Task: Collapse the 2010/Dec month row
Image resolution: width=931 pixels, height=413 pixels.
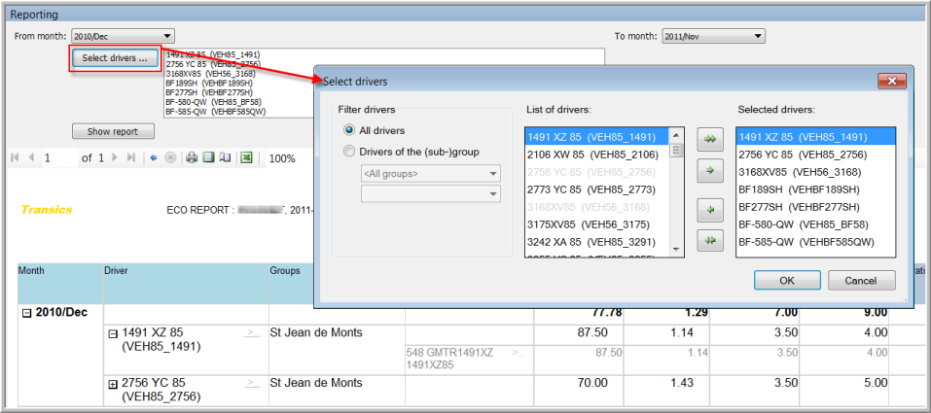Action: [x=26, y=313]
